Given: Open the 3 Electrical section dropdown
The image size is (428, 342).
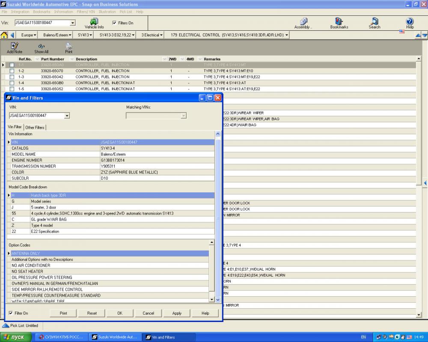Looking at the screenshot, I should pos(152,35).
